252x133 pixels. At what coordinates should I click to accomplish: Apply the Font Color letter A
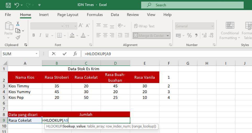pyautogui.click(x=83, y=35)
